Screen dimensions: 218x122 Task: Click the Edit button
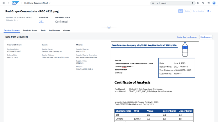181,11
